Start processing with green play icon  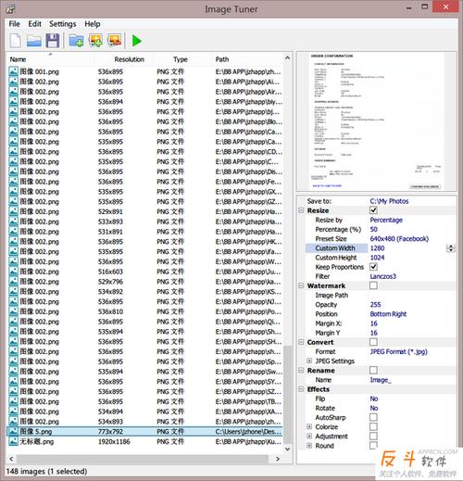pyautogui.click(x=136, y=41)
